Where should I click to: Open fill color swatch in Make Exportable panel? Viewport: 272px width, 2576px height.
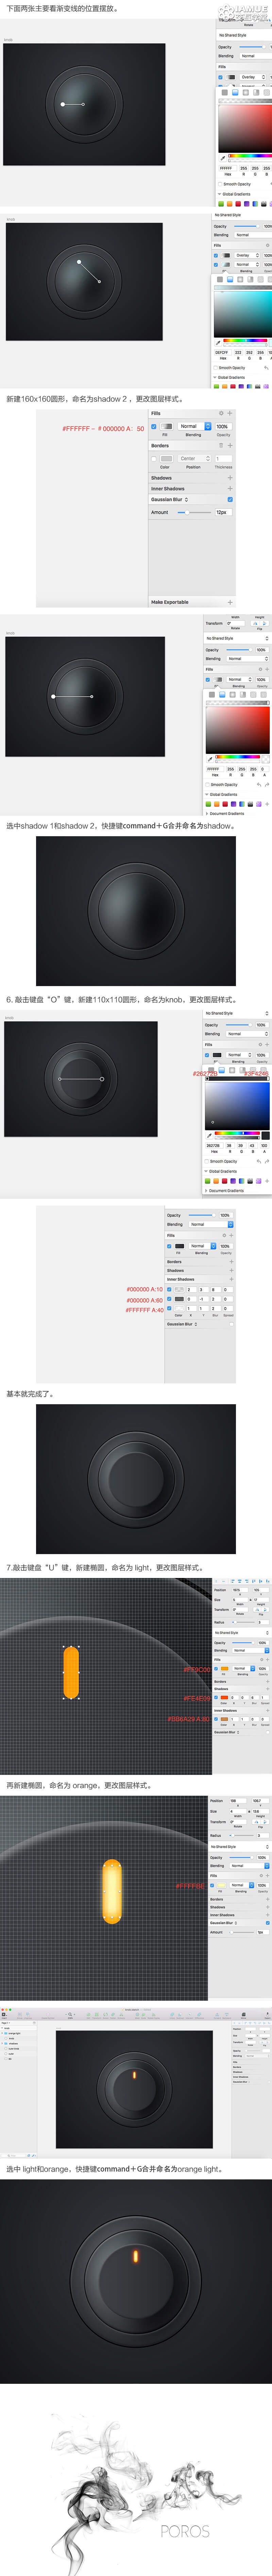[166, 427]
